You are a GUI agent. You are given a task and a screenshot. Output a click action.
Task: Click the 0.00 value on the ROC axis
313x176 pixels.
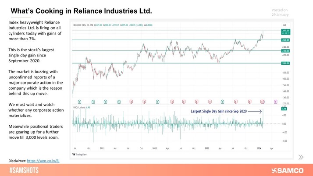coord(285,124)
